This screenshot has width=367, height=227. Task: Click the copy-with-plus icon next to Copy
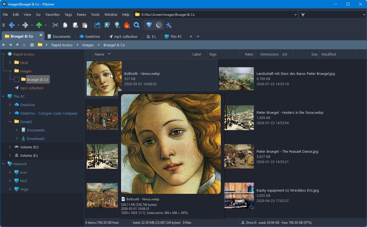pos(75,25)
